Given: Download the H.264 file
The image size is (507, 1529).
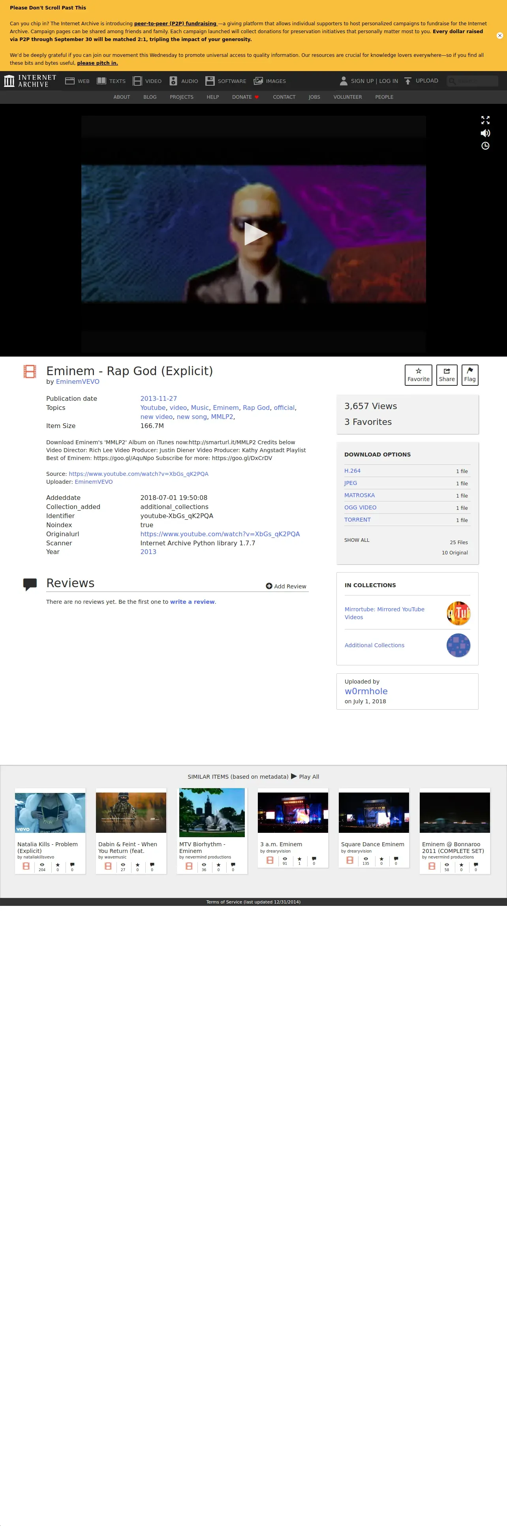Looking at the screenshot, I should (x=352, y=471).
